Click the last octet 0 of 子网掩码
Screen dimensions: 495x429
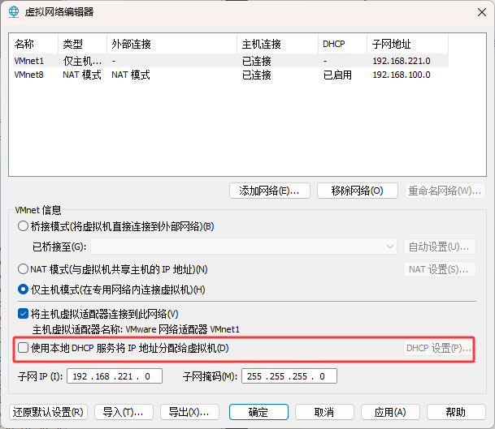pos(322,376)
